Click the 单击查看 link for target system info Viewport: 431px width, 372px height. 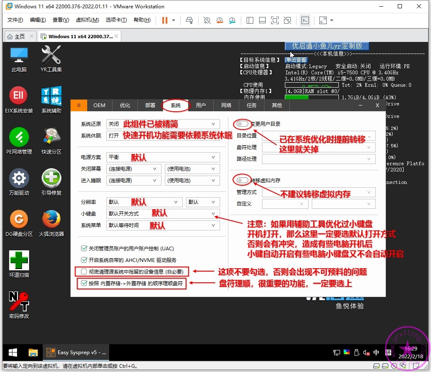[x=296, y=60]
